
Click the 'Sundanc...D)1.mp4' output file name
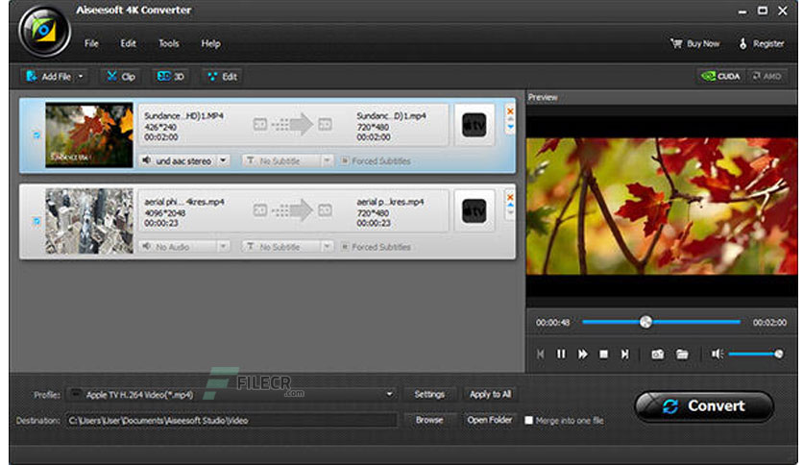click(x=391, y=115)
